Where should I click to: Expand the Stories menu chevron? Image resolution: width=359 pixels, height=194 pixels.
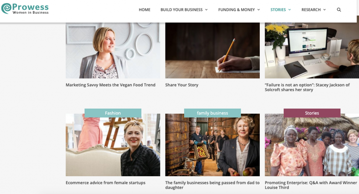tap(289, 9)
